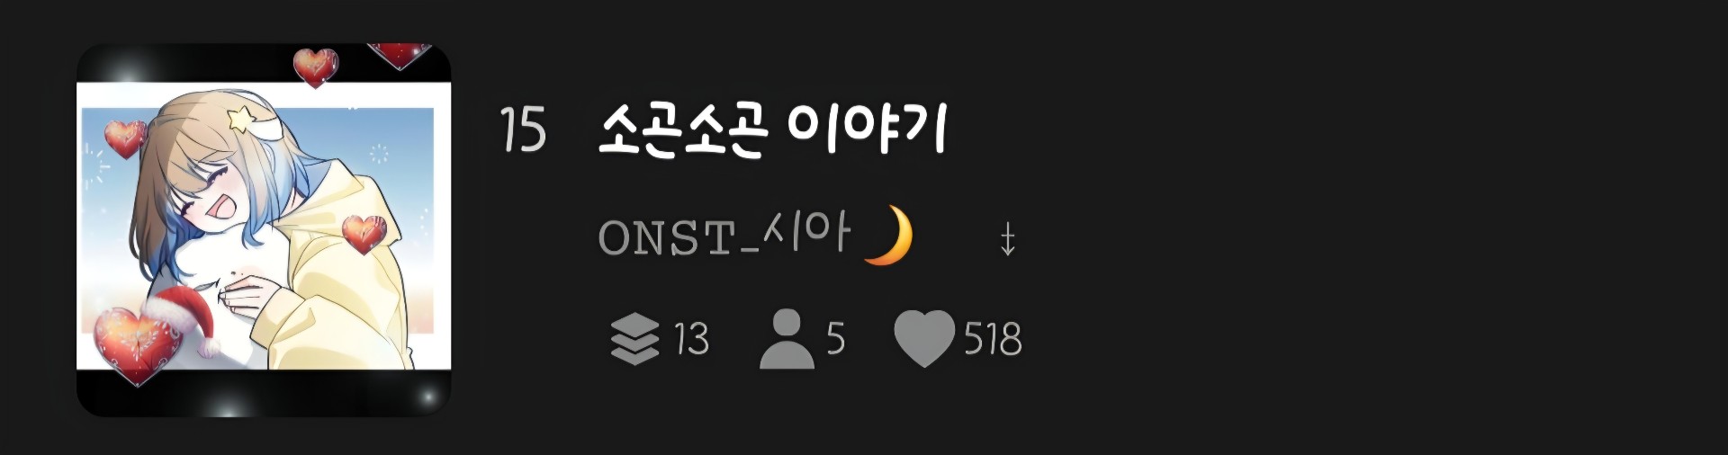Click the rank number 15
1728x455 pixels.
pos(523,130)
